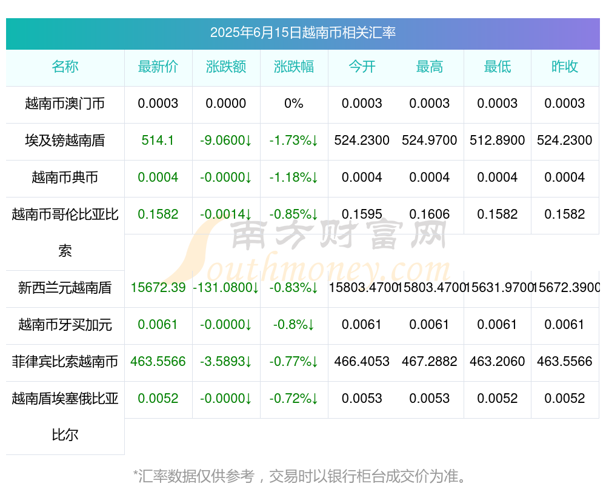Click low value 463.2060

click(x=498, y=362)
